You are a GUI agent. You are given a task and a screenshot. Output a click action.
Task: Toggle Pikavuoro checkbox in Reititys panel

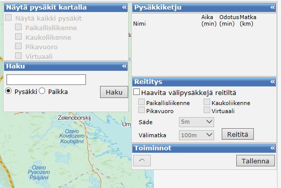pos(141,110)
